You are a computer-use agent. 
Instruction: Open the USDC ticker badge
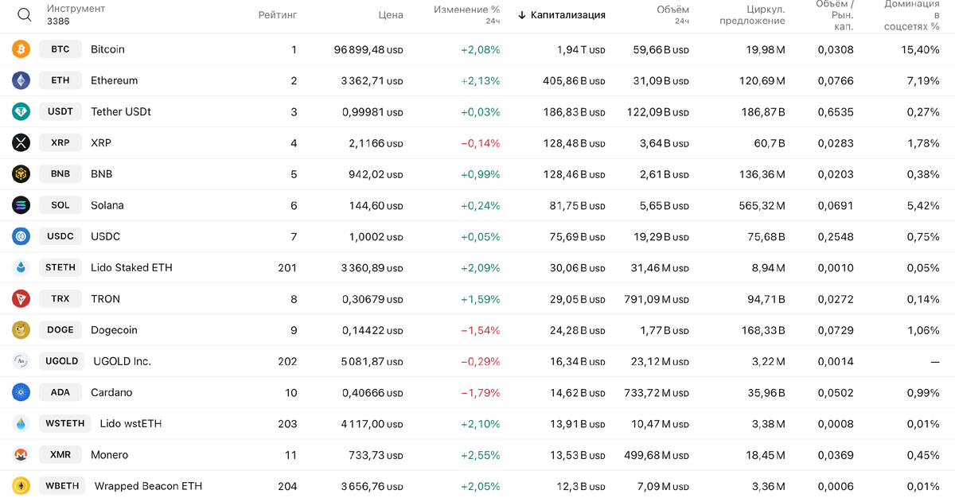click(60, 236)
